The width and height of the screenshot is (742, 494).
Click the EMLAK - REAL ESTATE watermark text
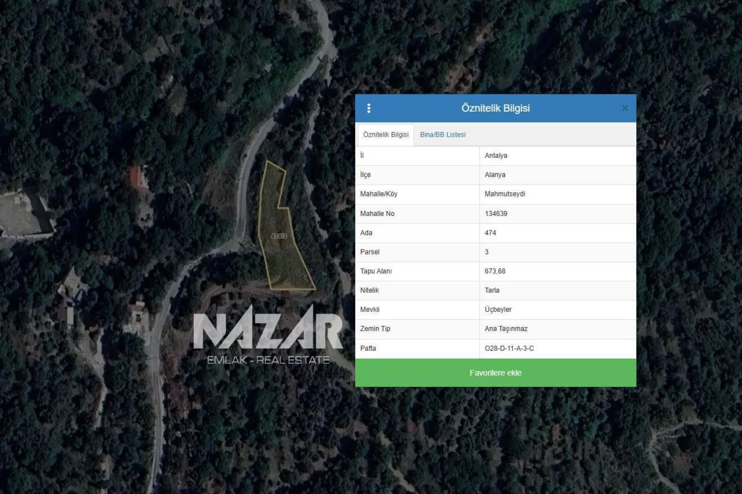point(268,361)
